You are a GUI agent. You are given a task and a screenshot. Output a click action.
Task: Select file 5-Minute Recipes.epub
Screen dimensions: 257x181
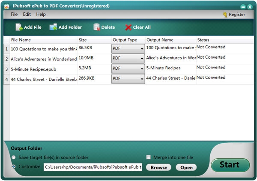pyautogui.click(x=44, y=69)
